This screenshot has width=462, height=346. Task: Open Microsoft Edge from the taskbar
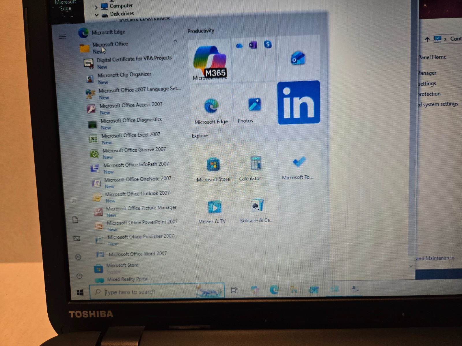coord(274,289)
